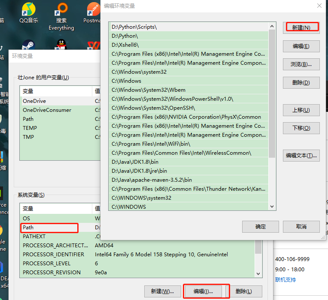Viewport: 328px width, 300px height.
Task: Click the 编辑(E) button
Action: tap(301, 46)
